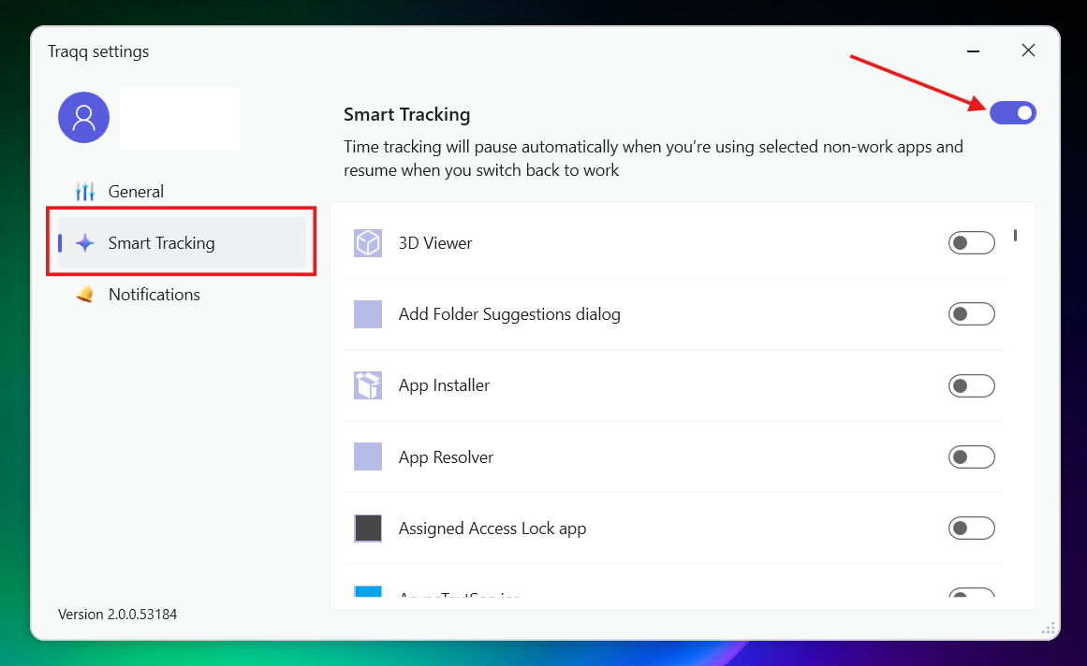The image size is (1087, 666).
Task: Click the Add Folder Suggestions dialog icon
Action: point(367,314)
